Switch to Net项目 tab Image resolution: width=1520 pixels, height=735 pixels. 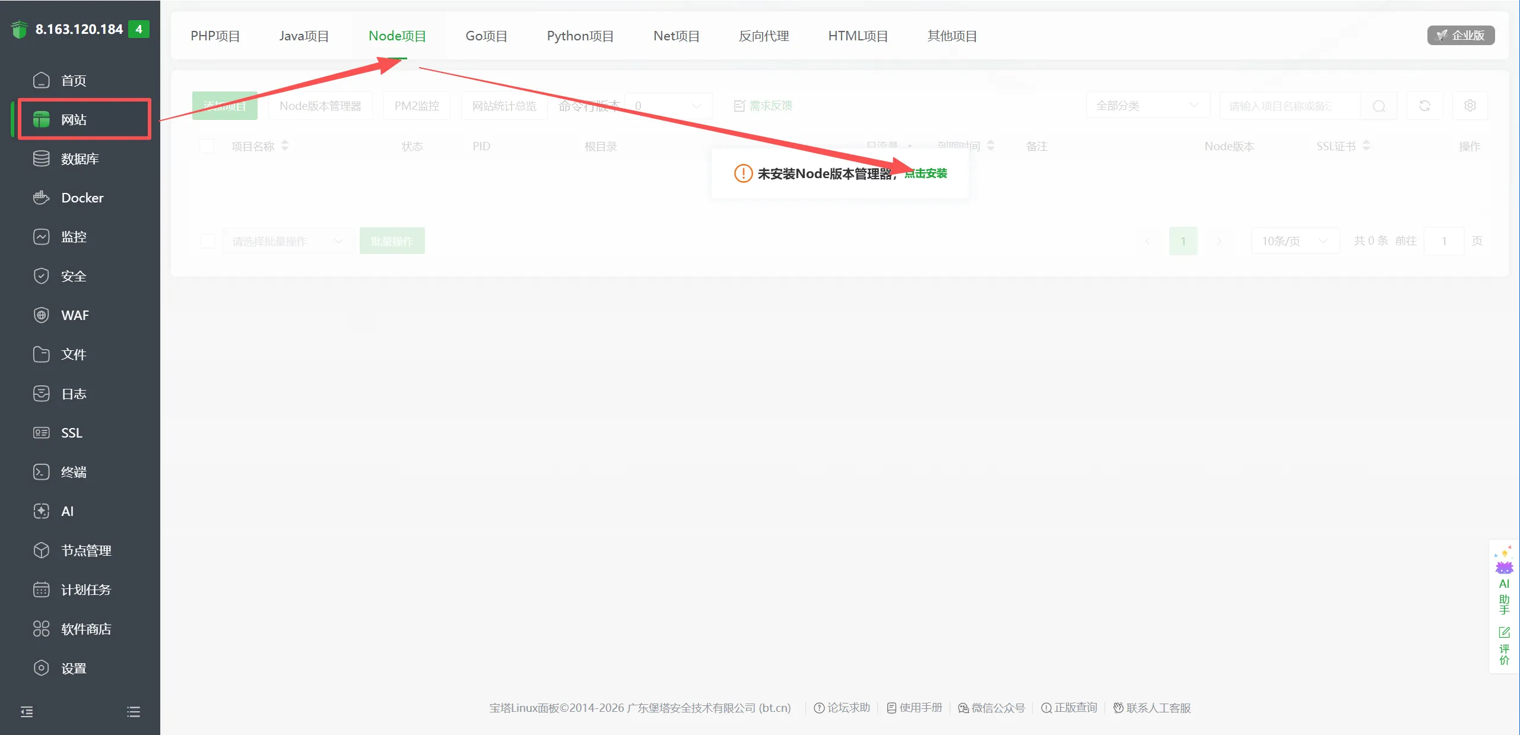tap(676, 36)
